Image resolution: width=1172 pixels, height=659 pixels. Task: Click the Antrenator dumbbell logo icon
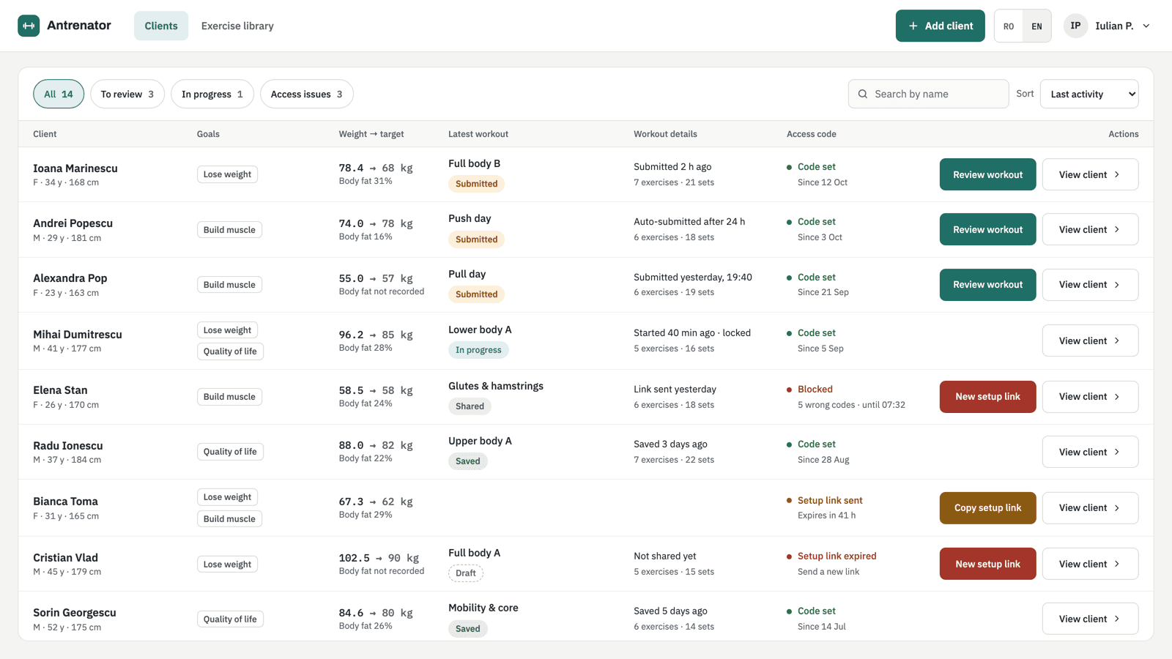point(29,26)
